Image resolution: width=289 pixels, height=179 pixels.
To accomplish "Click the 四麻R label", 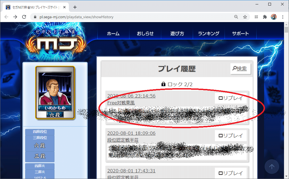I will click(40, 166).
